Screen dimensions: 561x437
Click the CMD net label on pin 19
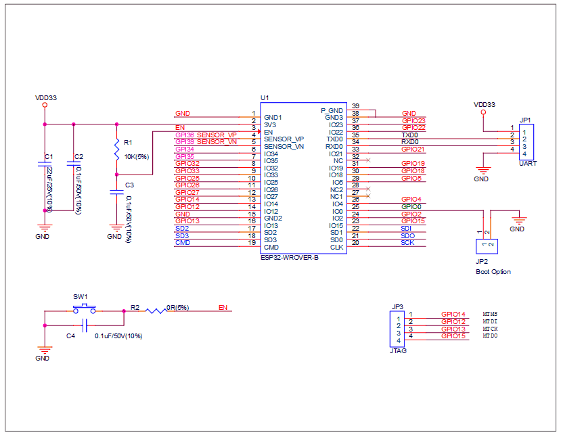(x=183, y=242)
